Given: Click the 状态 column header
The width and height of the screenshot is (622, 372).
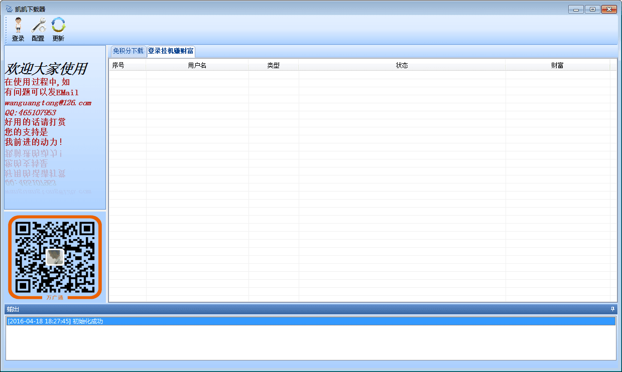Looking at the screenshot, I should click(x=402, y=65).
